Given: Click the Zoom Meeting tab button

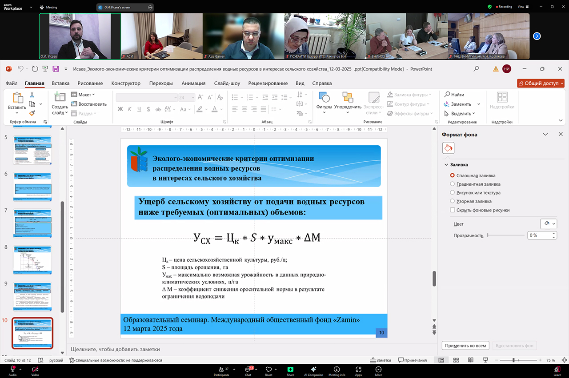Looking at the screenshot, I should (48, 7).
